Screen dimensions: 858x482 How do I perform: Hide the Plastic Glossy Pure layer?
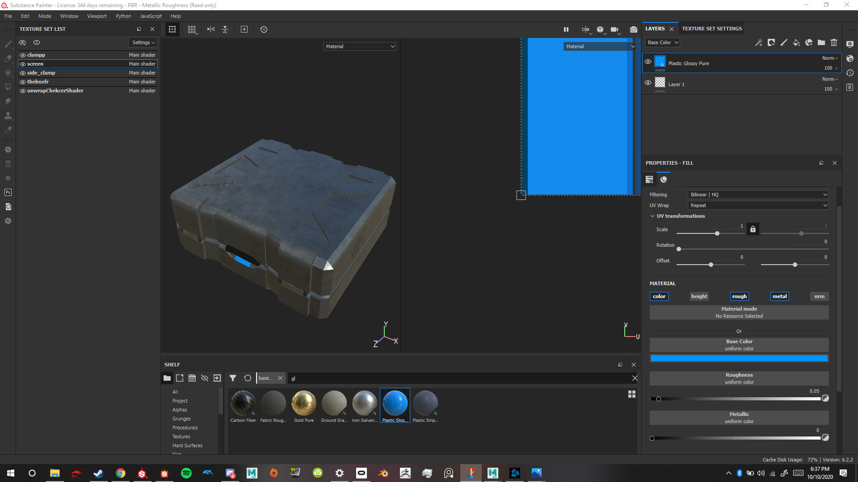click(648, 62)
